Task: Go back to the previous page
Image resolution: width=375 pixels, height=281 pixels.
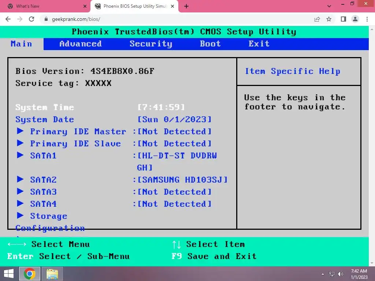Action: 8,19
